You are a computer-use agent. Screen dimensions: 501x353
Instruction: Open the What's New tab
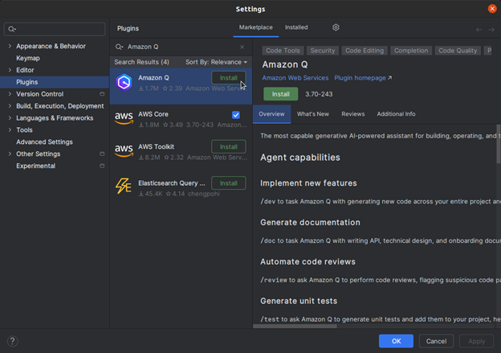coord(313,114)
